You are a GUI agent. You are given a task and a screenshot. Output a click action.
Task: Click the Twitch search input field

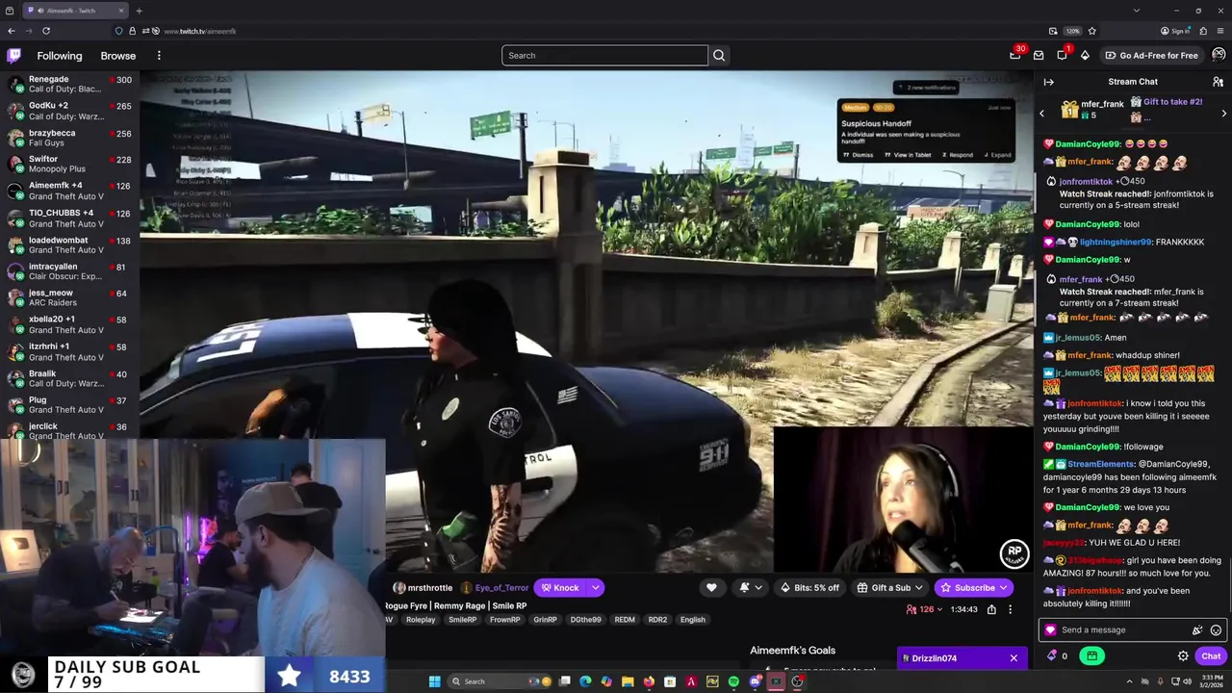coord(604,55)
